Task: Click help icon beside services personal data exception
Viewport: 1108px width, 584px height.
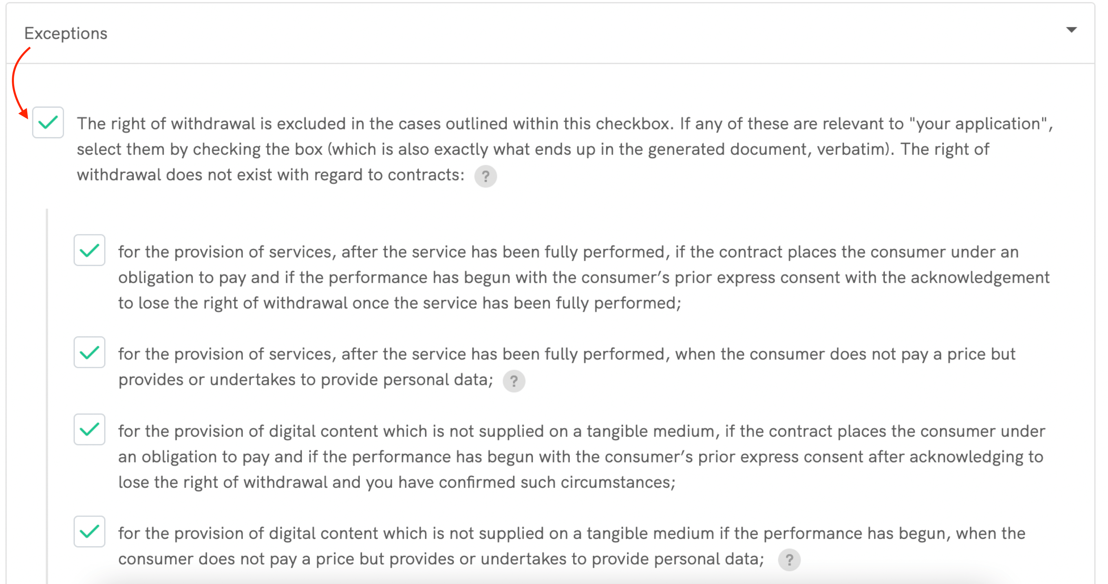Action: click(514, 381)
